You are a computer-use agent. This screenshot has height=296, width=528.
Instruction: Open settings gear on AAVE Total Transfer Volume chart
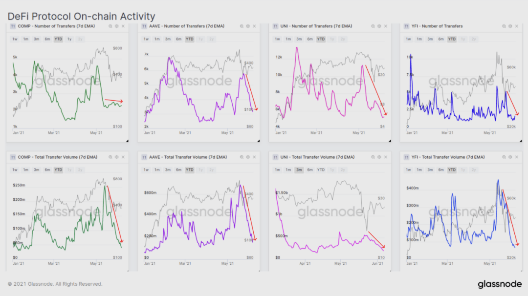pos(248,157)
